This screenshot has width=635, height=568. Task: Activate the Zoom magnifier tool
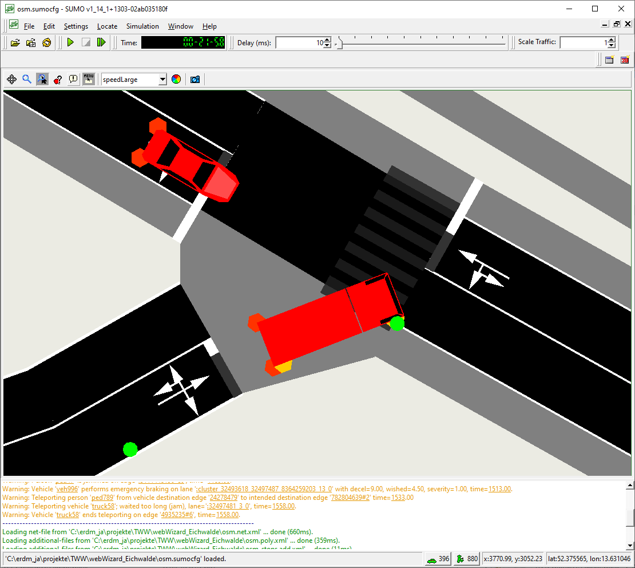[27, 79]
